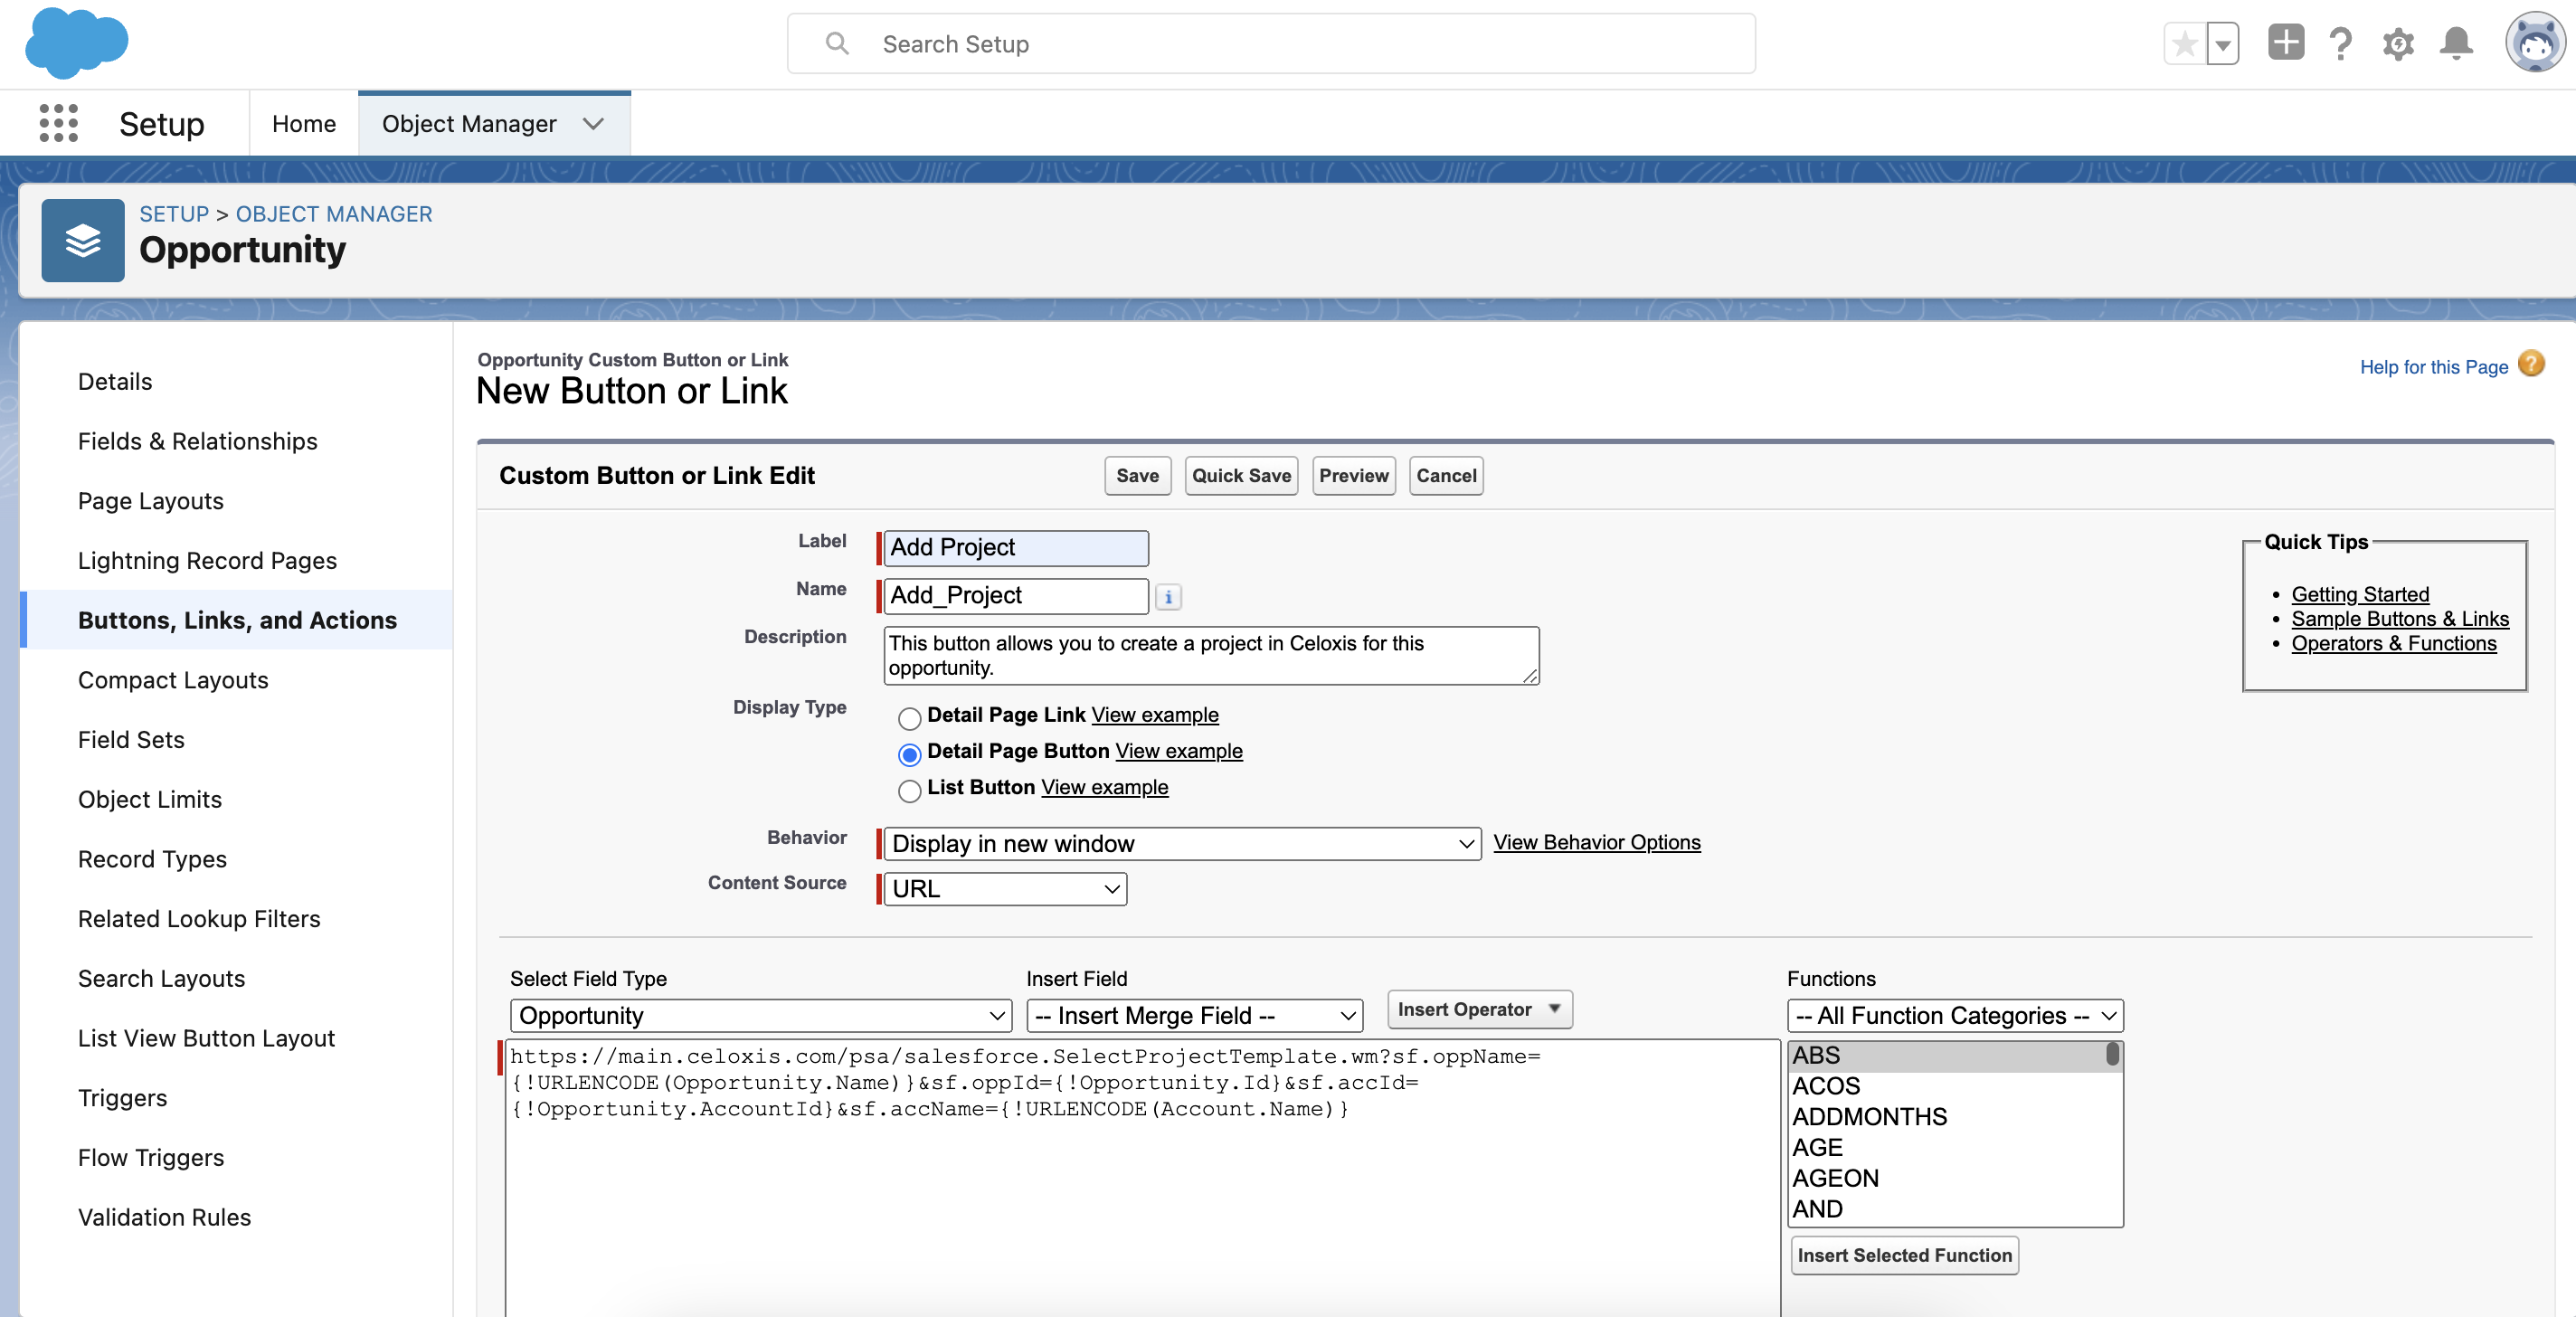Image resolution: width=2576 pixels, height=1317 pixels.
Task: Click the favorites star icon
Action: (x=2184, y=44)
